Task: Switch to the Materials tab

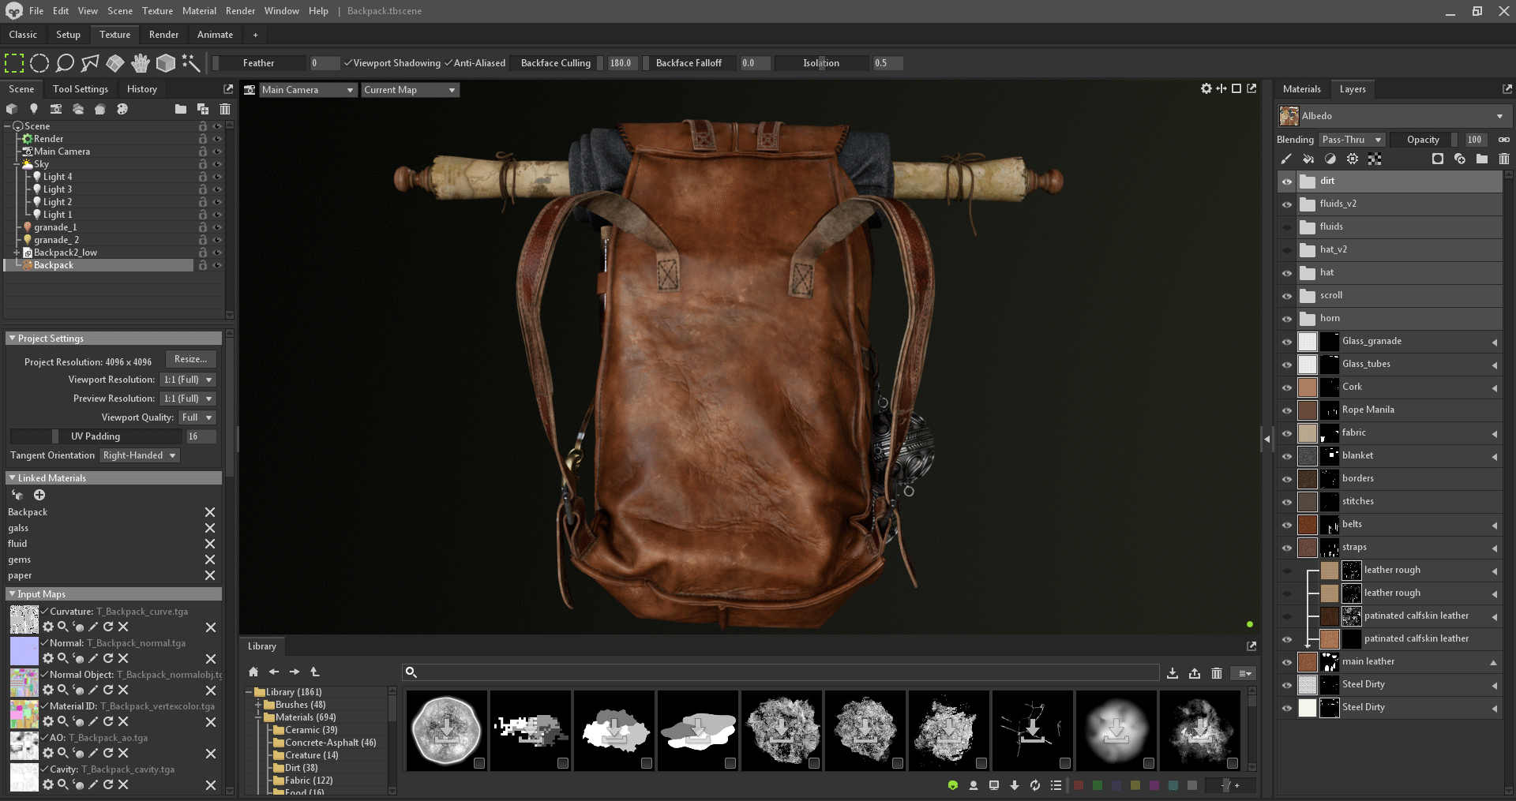Action: pos(1301,89)
